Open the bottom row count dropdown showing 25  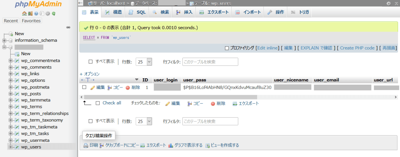(144, 122)
